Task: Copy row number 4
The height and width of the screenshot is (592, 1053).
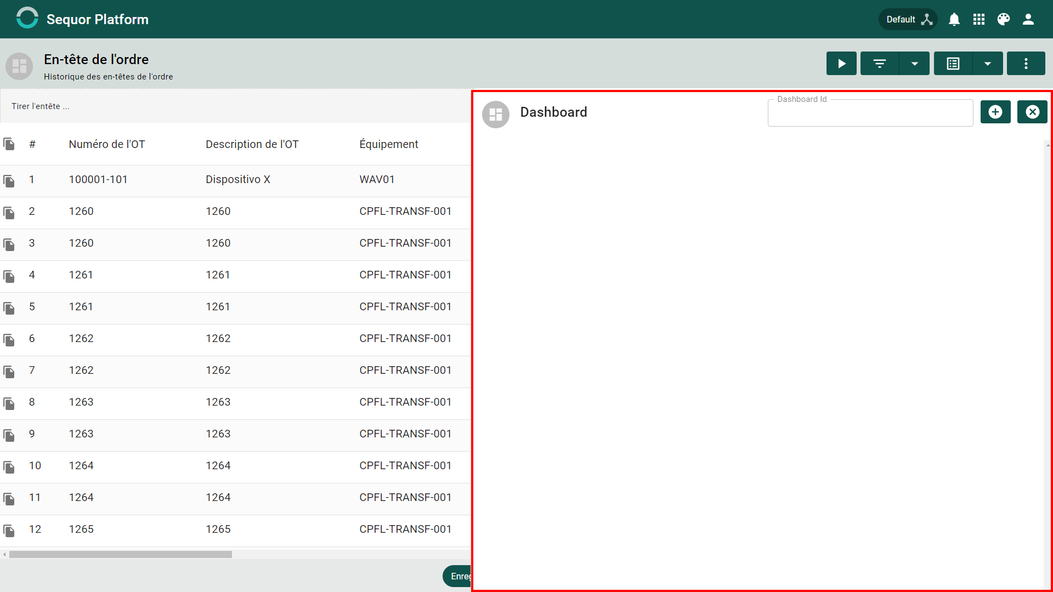Action: click(9, 276)
